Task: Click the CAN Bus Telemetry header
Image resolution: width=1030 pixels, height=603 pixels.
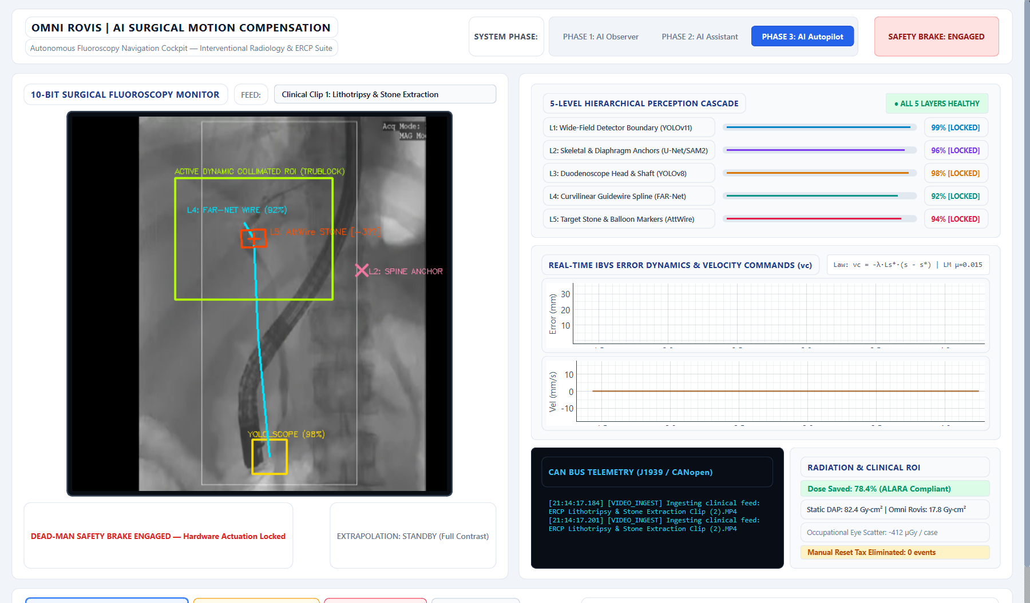Action: point(657,472)
